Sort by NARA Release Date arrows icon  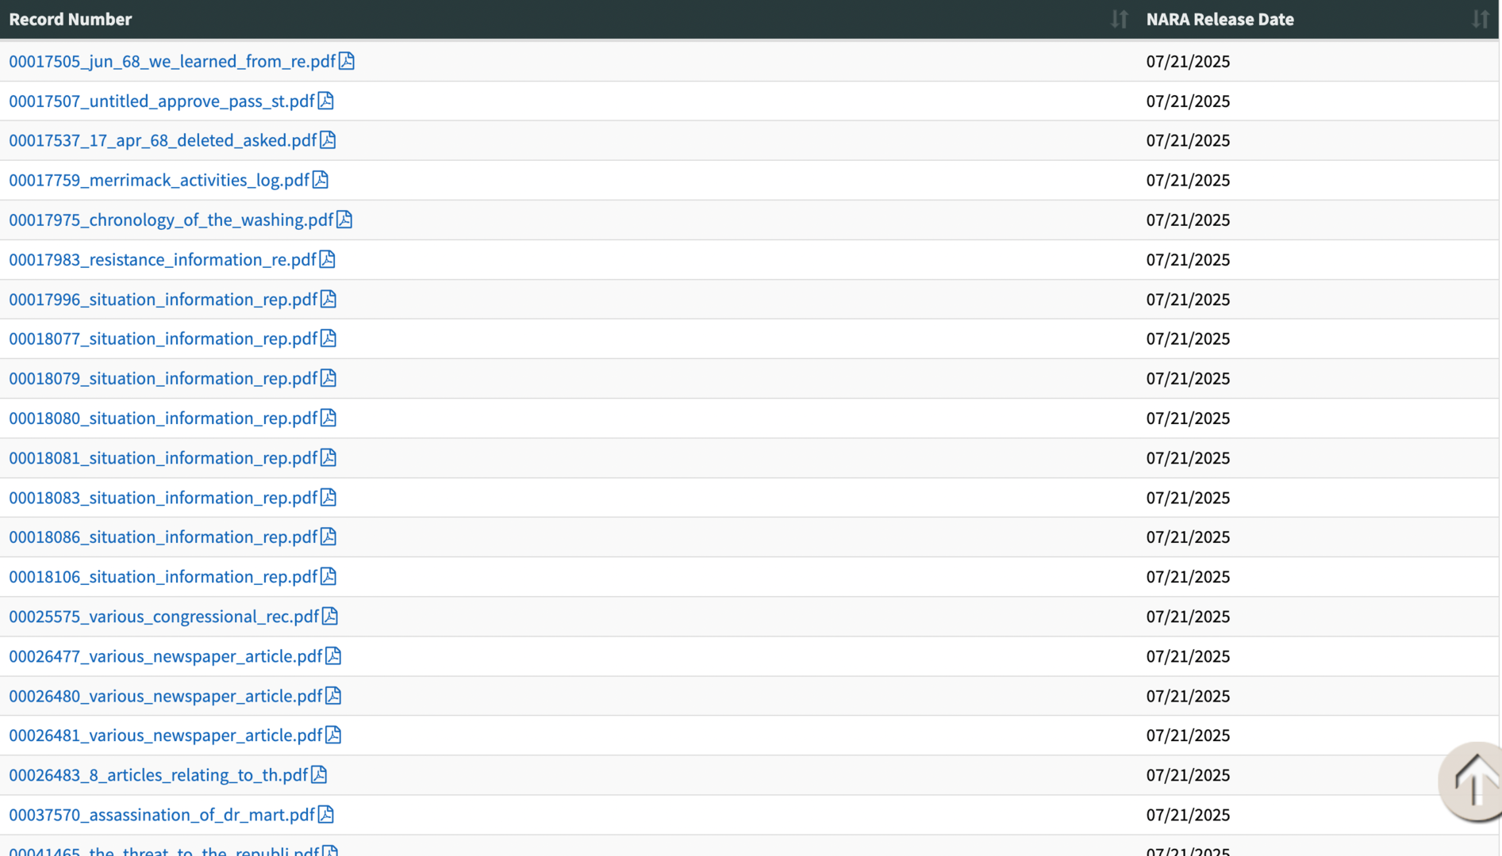1480,19
